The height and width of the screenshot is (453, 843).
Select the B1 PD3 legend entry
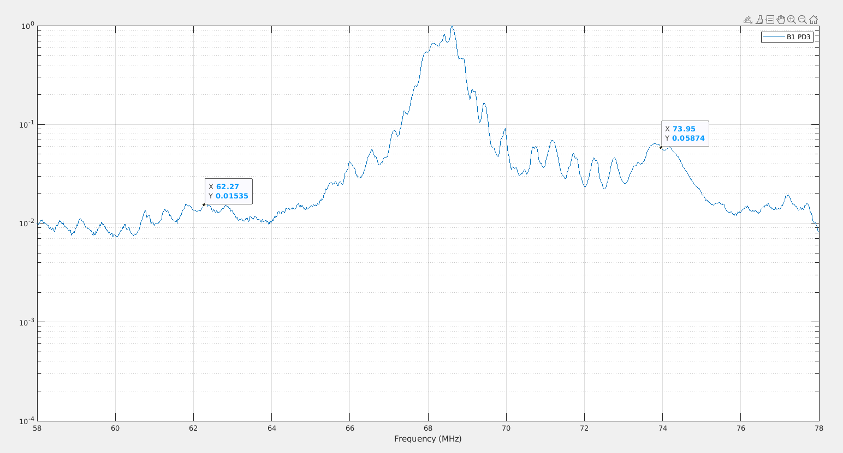click(787, 37)
